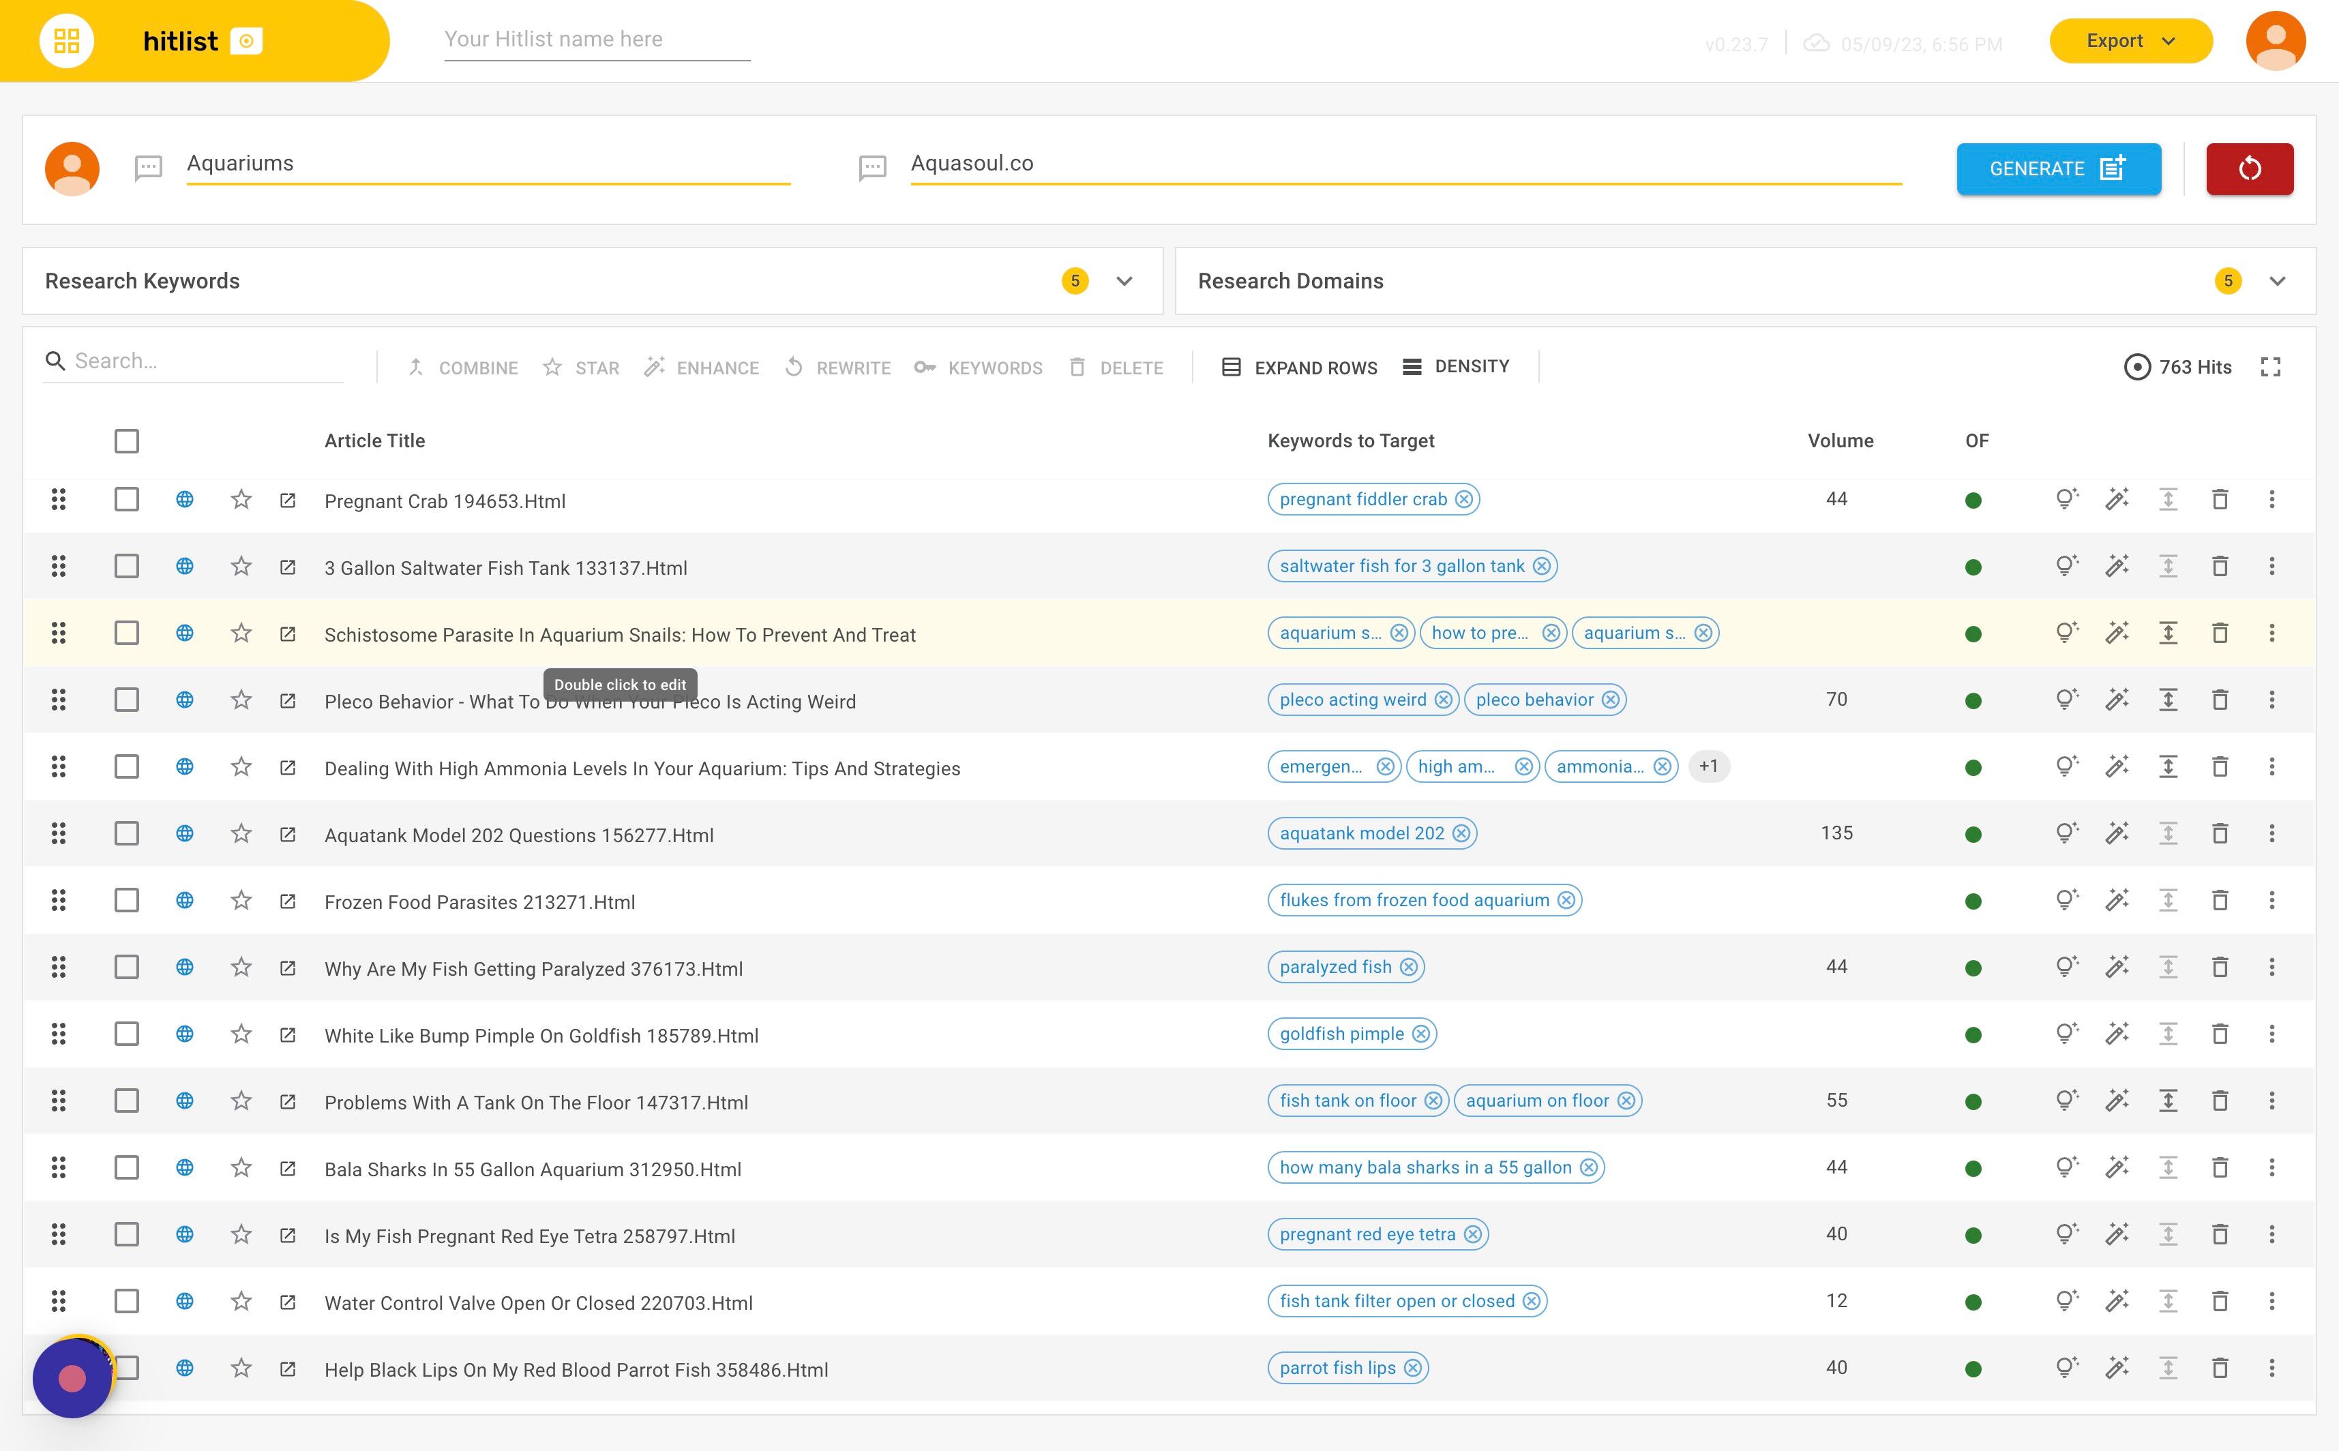The image size is (2339, 1451).
Task: Click Combine in the toolbar
Action: pyautogui.click(x=462, y=368)
